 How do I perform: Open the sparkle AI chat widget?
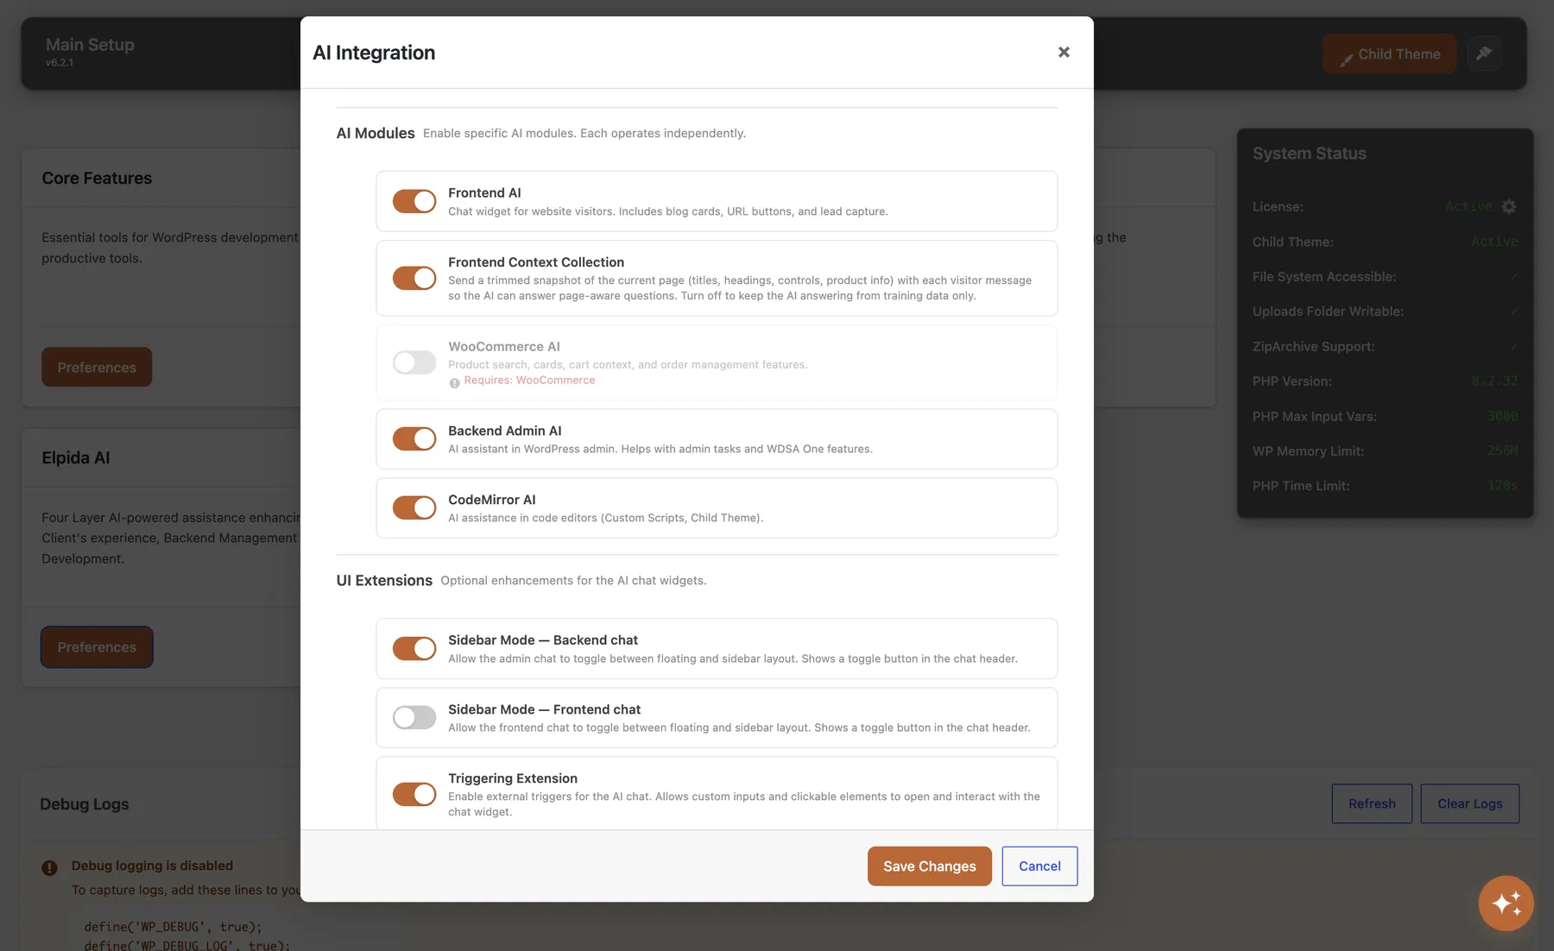(1506, 904)
